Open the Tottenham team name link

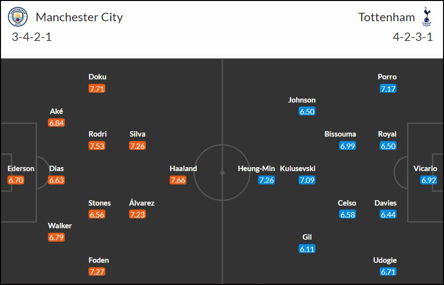click(x=387, y=17)
